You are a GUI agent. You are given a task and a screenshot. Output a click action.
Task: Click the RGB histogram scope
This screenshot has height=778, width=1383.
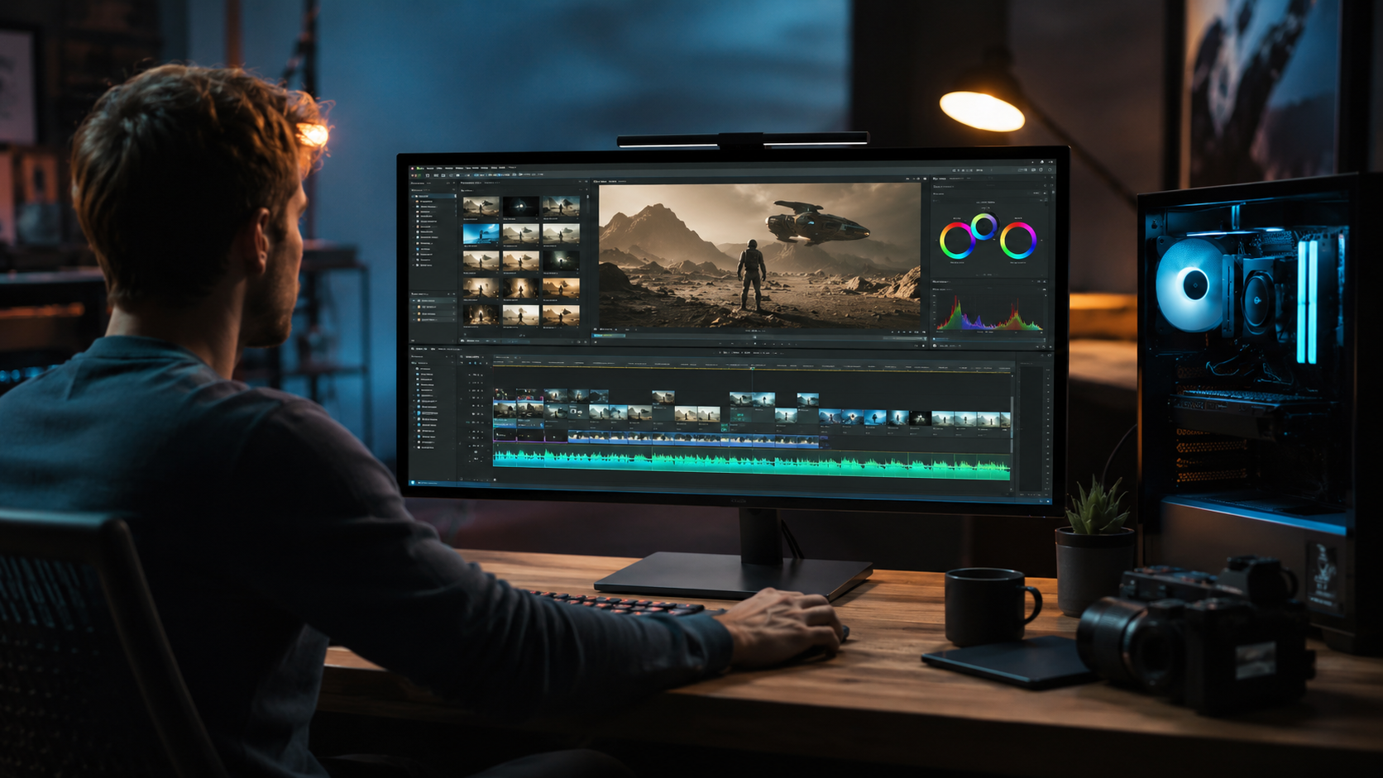[989, 312]
